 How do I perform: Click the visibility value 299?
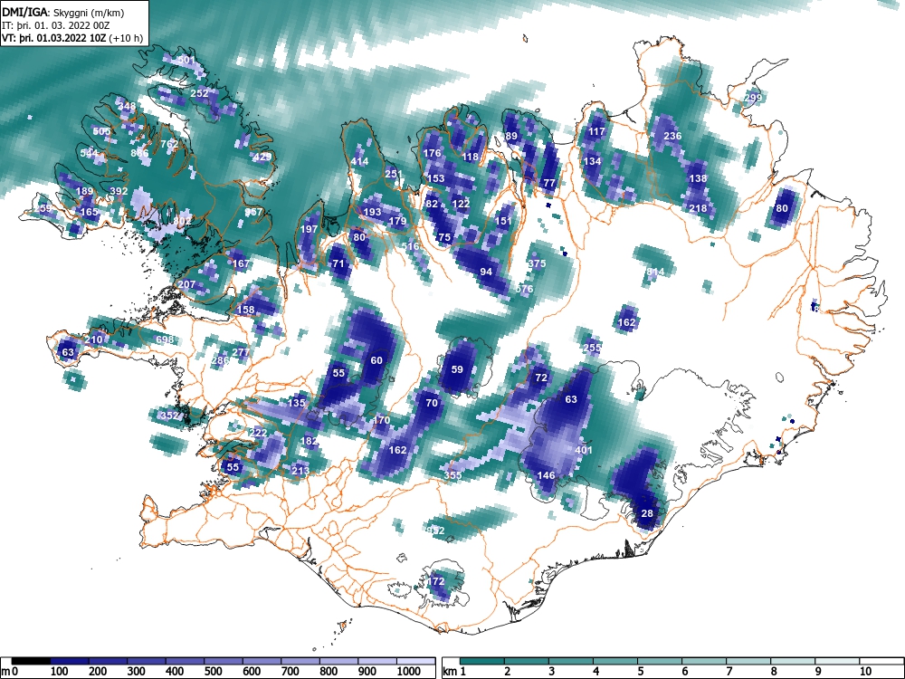pos(753,98)
